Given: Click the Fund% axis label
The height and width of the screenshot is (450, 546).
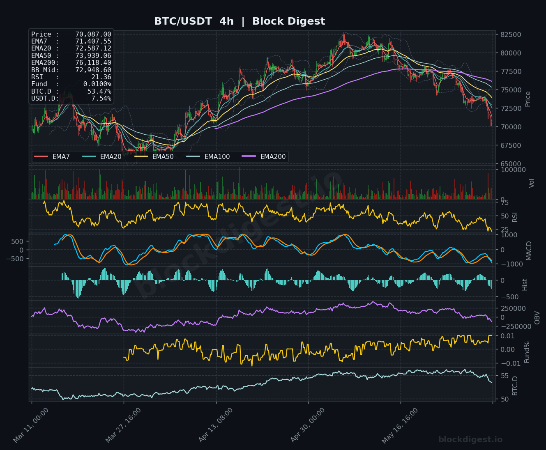Looking at the screenshot, I should pyautogui.click(x=527, y=352).
